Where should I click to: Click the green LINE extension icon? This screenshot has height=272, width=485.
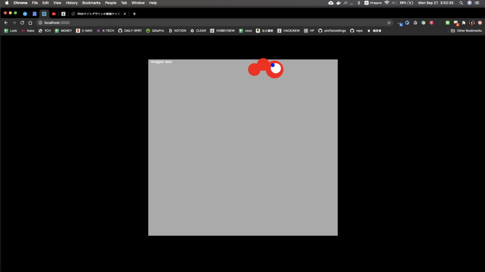coord(447,23)
